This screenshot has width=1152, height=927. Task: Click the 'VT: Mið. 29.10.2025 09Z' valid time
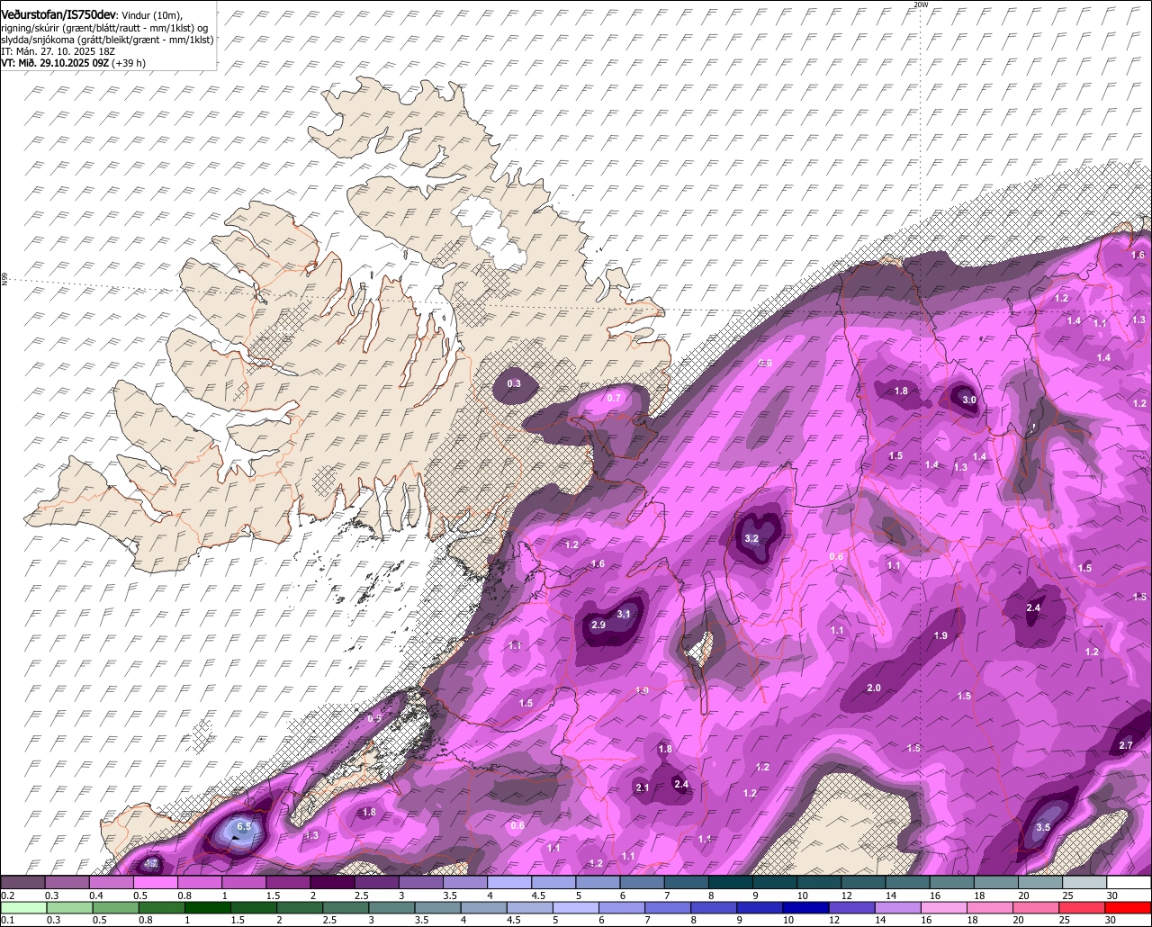tap(54, 64)
